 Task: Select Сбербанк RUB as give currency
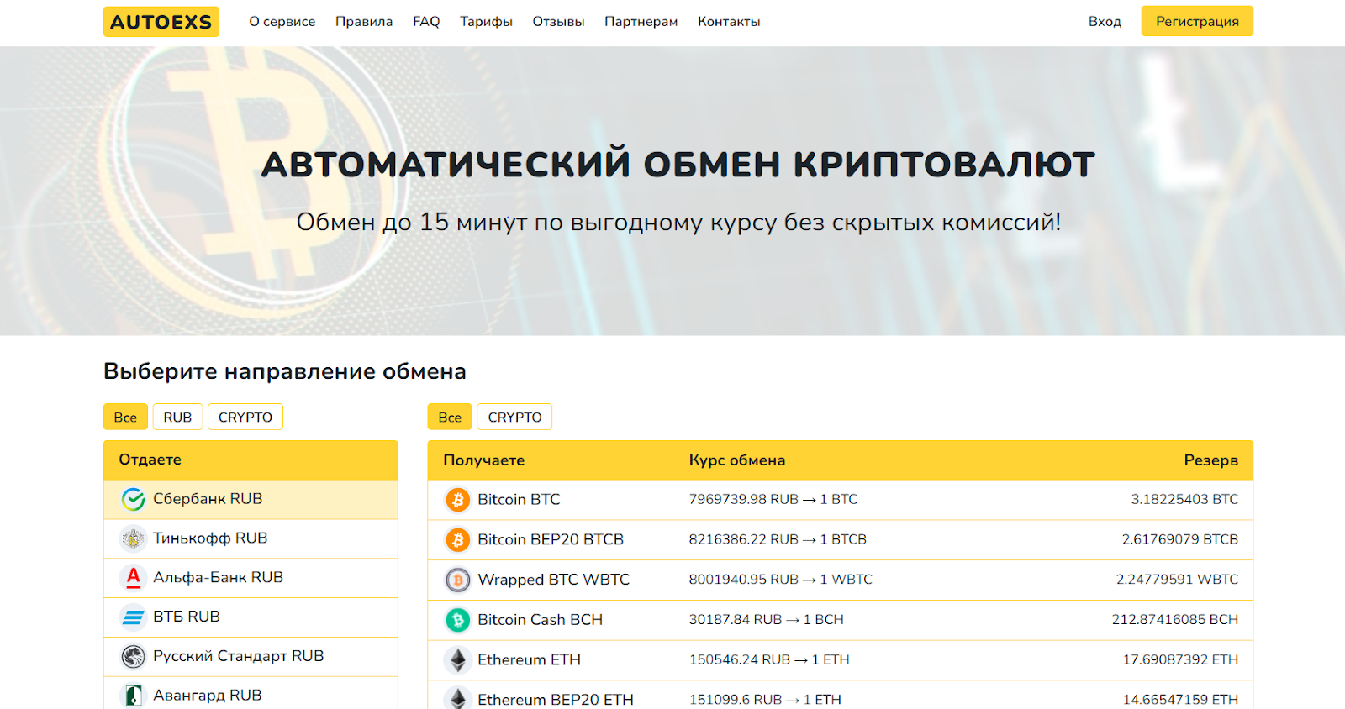pos(251,499)
